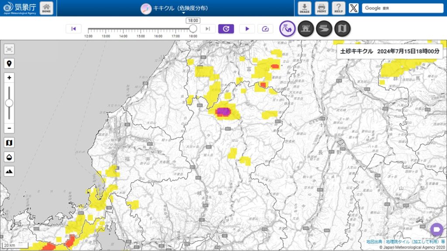The width and height of the screenshot is (447, 251).
Task: Click the purple danger area on the map
Action: 223,112
